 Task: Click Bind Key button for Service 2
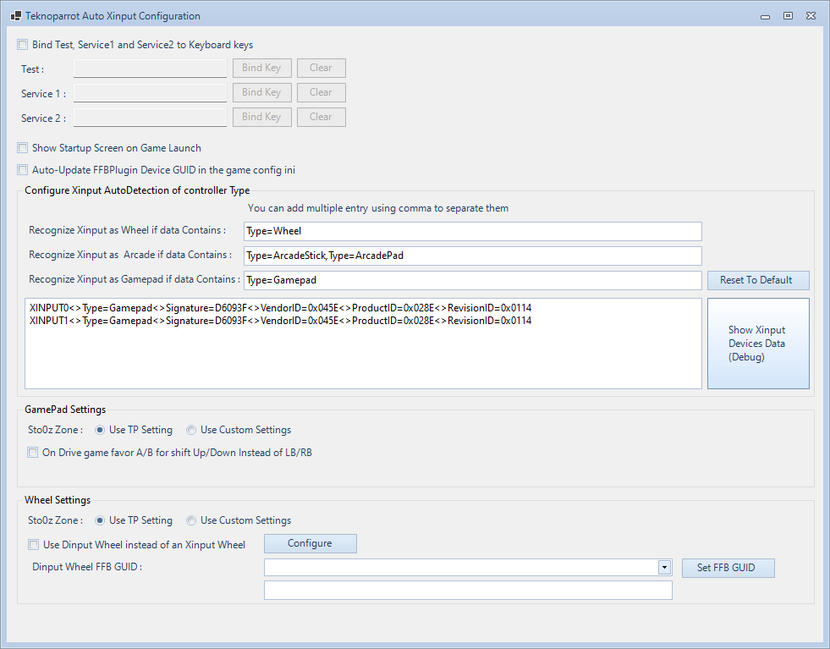[262, 117]
